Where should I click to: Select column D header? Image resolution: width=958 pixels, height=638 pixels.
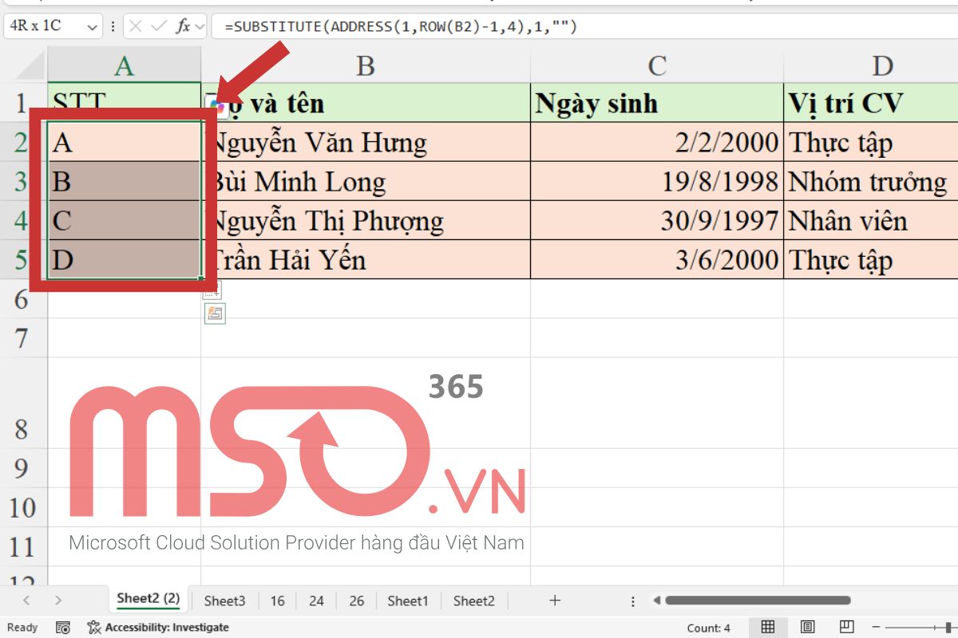tap(872, 65)
